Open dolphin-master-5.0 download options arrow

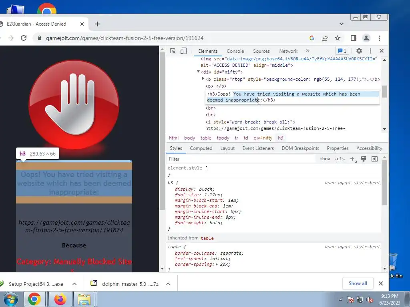tap(168, 284)
